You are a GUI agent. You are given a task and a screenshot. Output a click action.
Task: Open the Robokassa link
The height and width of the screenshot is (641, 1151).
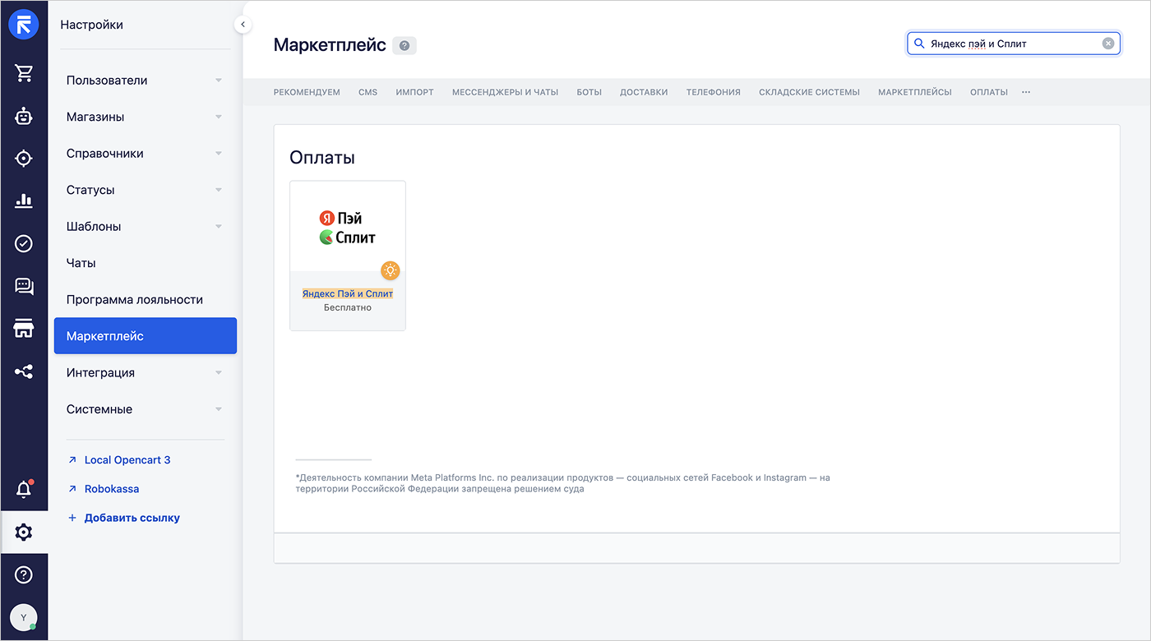point(112,489)
